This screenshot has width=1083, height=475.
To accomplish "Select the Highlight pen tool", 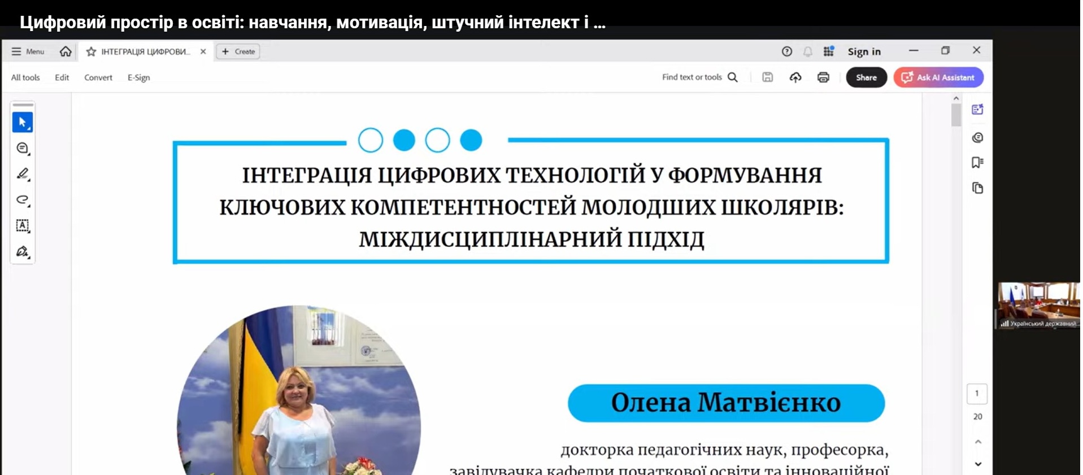I will tap(23, 174).
